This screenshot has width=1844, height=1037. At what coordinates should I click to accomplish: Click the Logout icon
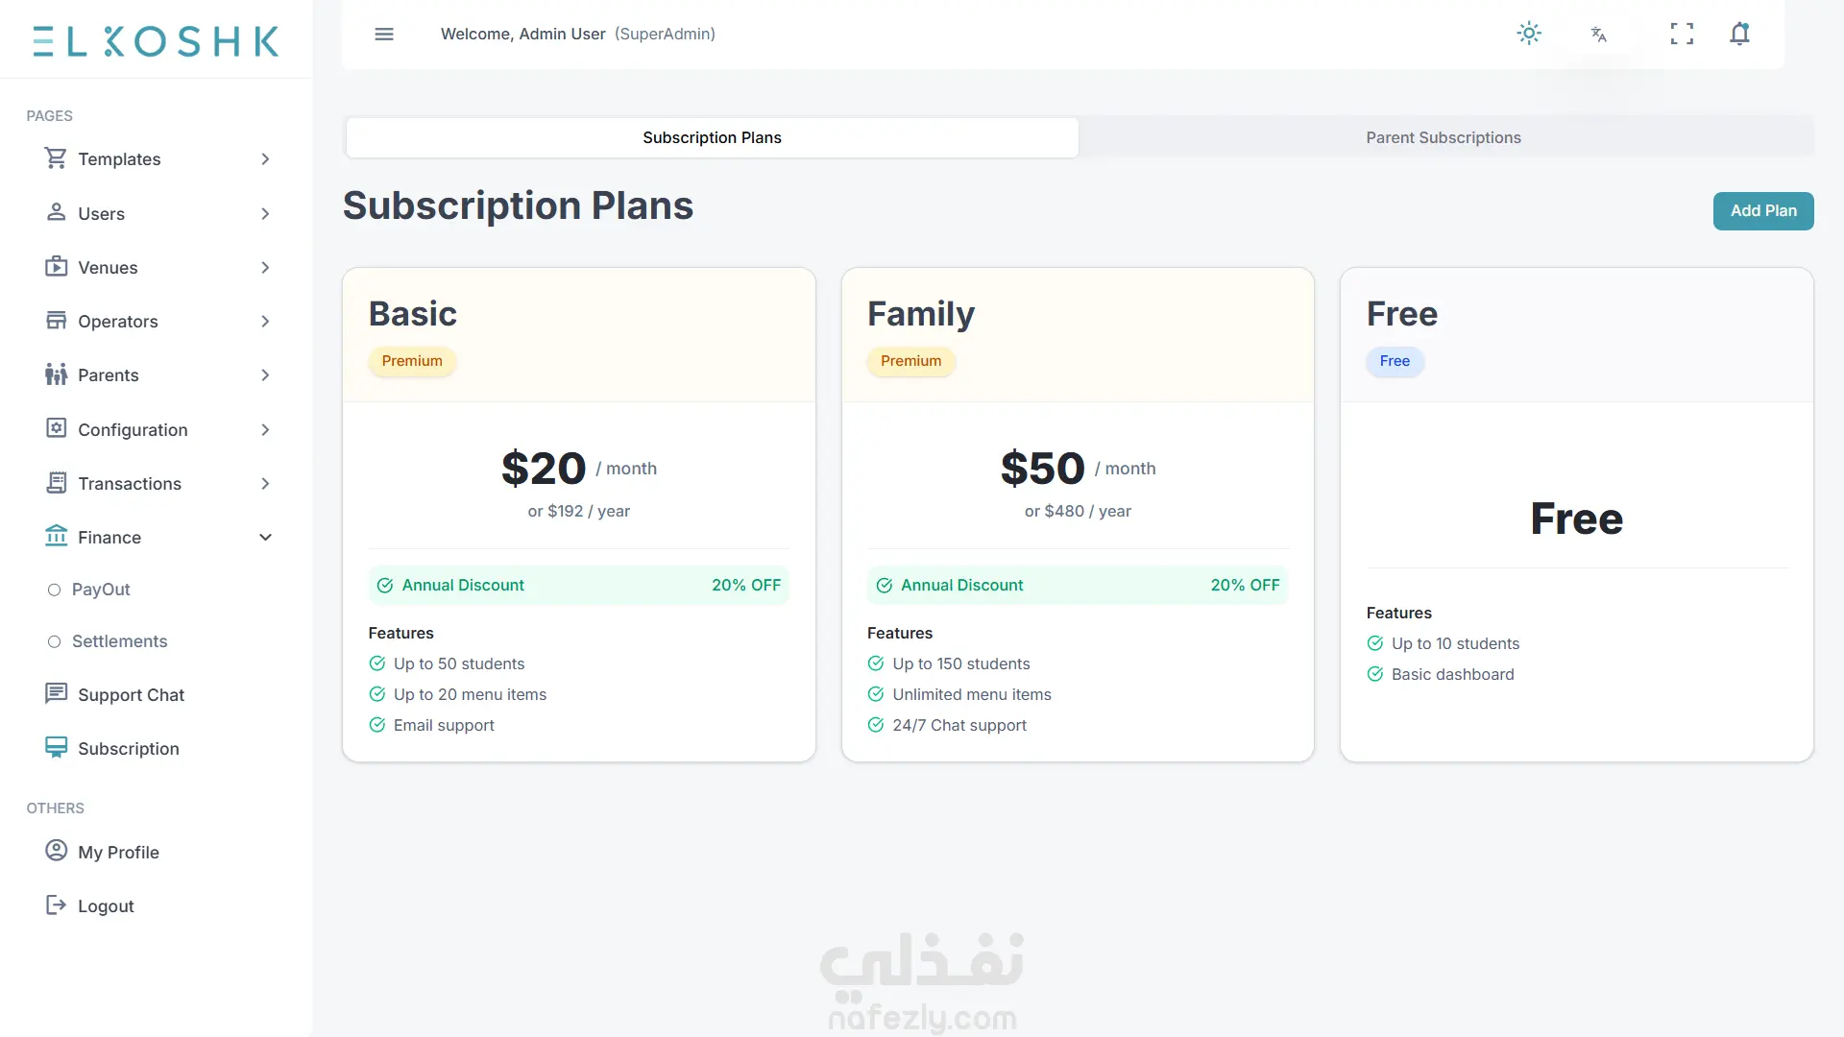tap(57, 904)
